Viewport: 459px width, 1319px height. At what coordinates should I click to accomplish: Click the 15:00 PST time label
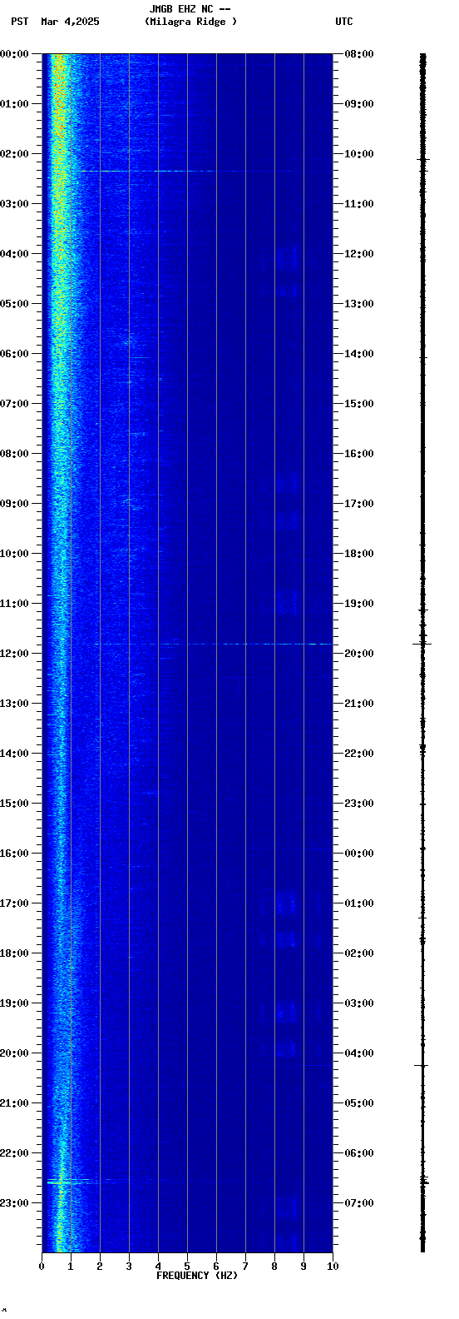pyautogui.click(x=15, y=804)
